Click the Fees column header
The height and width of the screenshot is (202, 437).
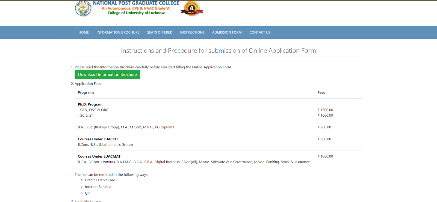pyautogui.click(x=321, y=92)
